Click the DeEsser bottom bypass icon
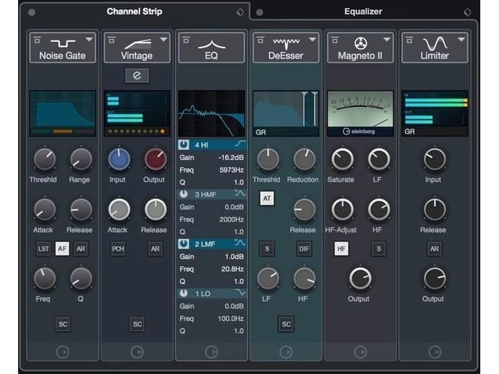This screenshot has width=499, height=374. (x=286, y=352)
